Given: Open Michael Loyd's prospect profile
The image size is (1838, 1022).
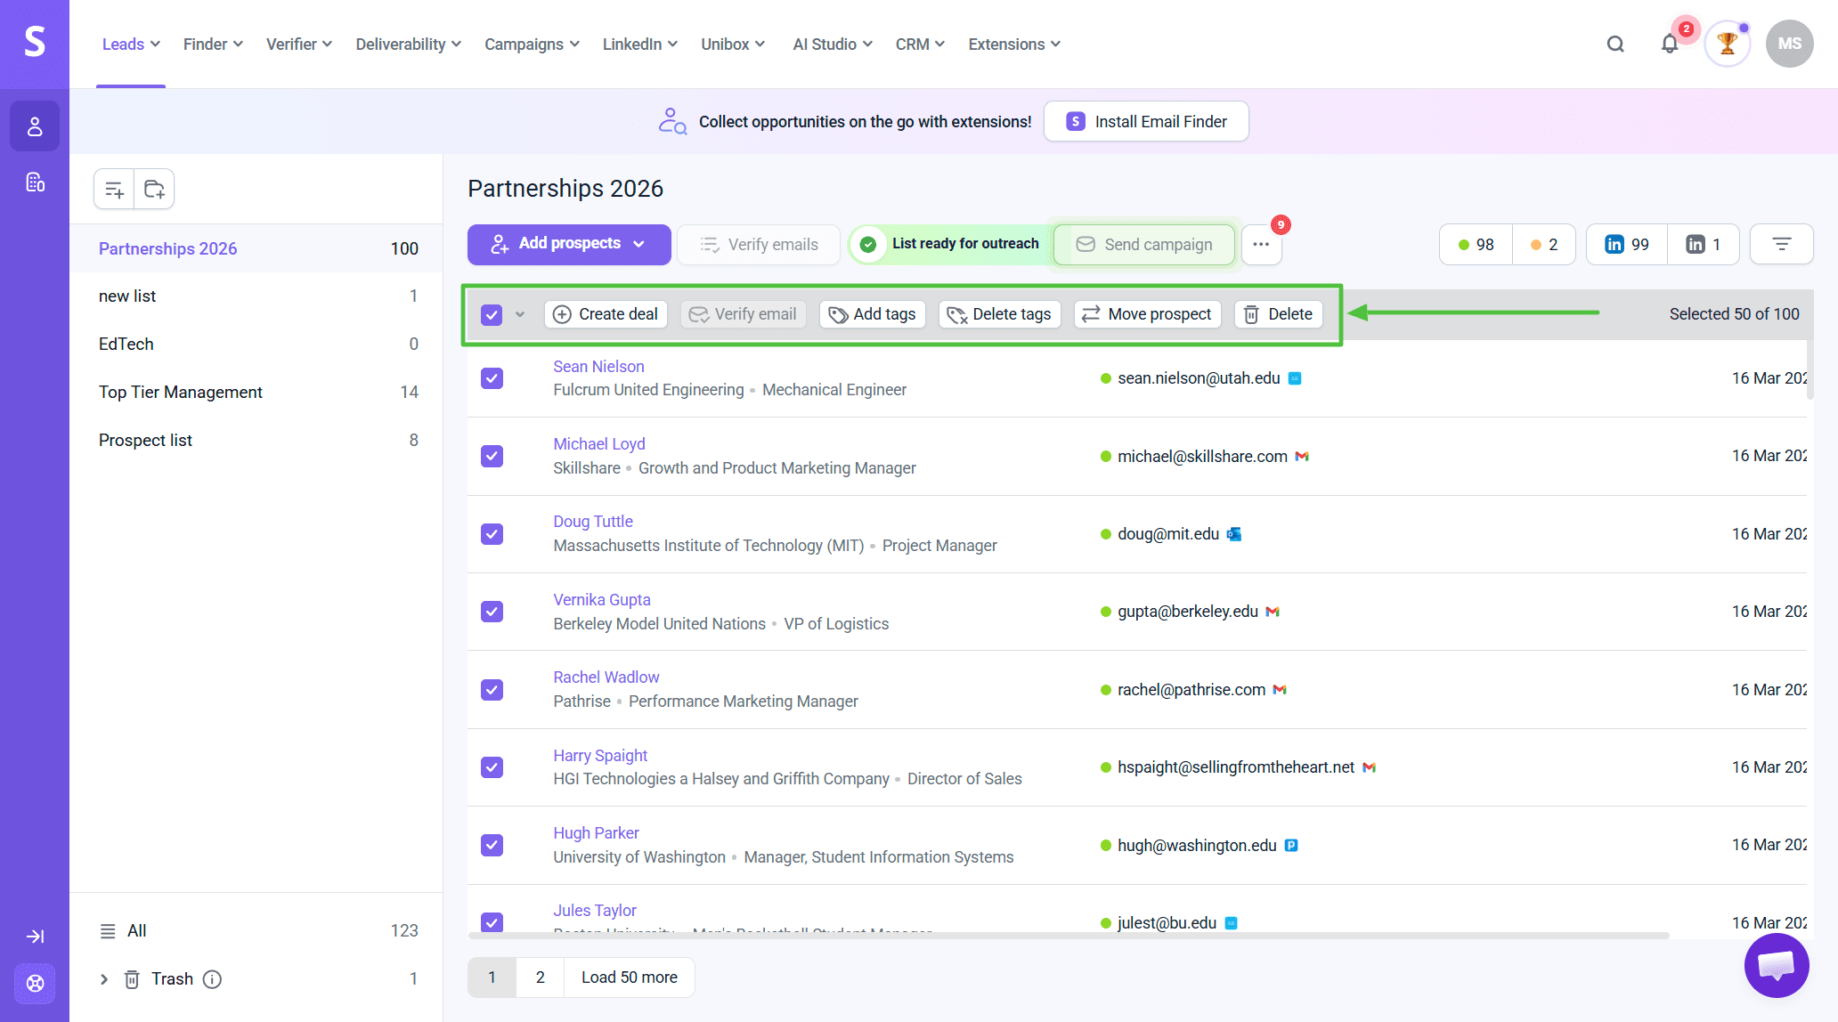Looking at the screenshot, I should coord(598,443).
